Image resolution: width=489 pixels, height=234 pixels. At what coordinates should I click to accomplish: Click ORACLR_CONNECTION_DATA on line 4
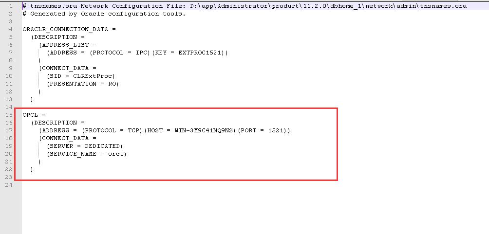click(65, 29)
